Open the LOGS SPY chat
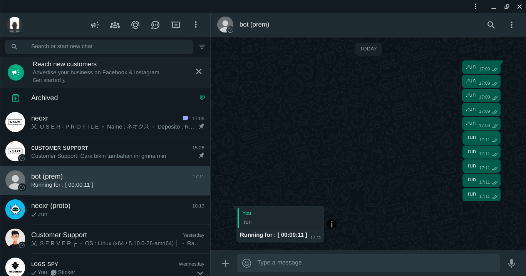The image size is (526, 276). coord(105,266)
